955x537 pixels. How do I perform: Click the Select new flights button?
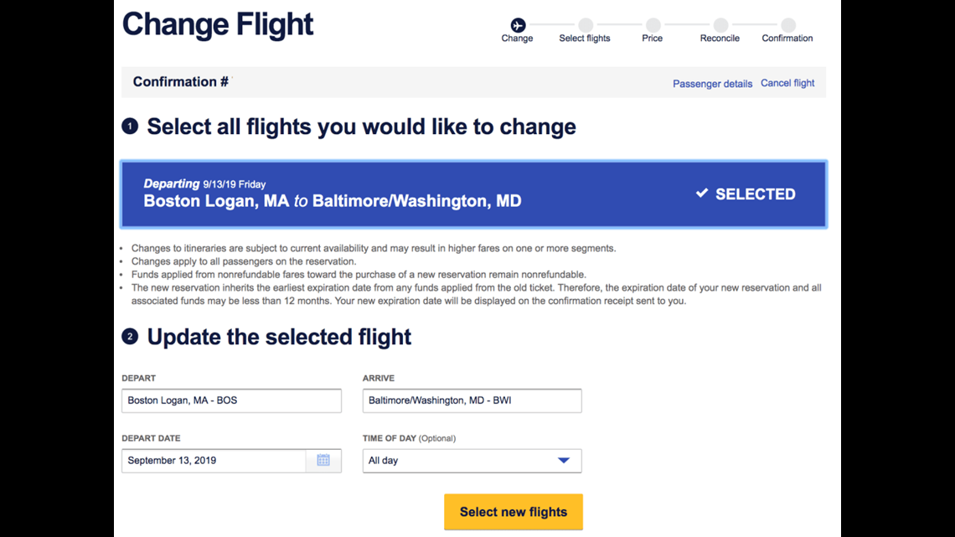(513, 511)
